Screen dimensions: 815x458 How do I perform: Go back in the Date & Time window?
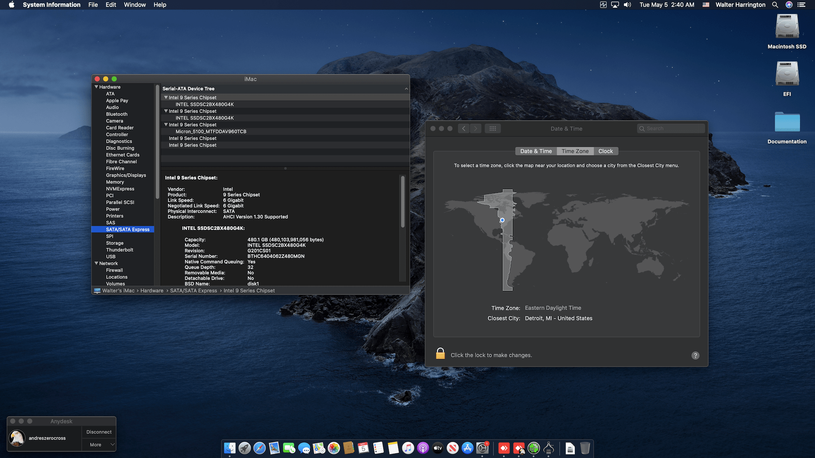pos(464,128)
